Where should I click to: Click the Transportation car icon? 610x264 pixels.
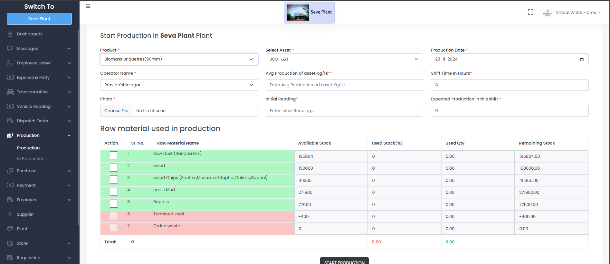click(10, 92)
